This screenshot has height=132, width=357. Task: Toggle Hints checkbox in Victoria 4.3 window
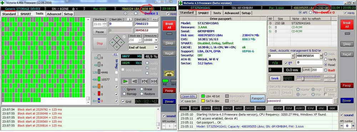[345, 13]
